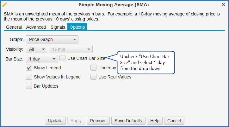Enable the Use Chart Bar Size checkbox
Screen dimensions: 229x127
tap(63, 58)
